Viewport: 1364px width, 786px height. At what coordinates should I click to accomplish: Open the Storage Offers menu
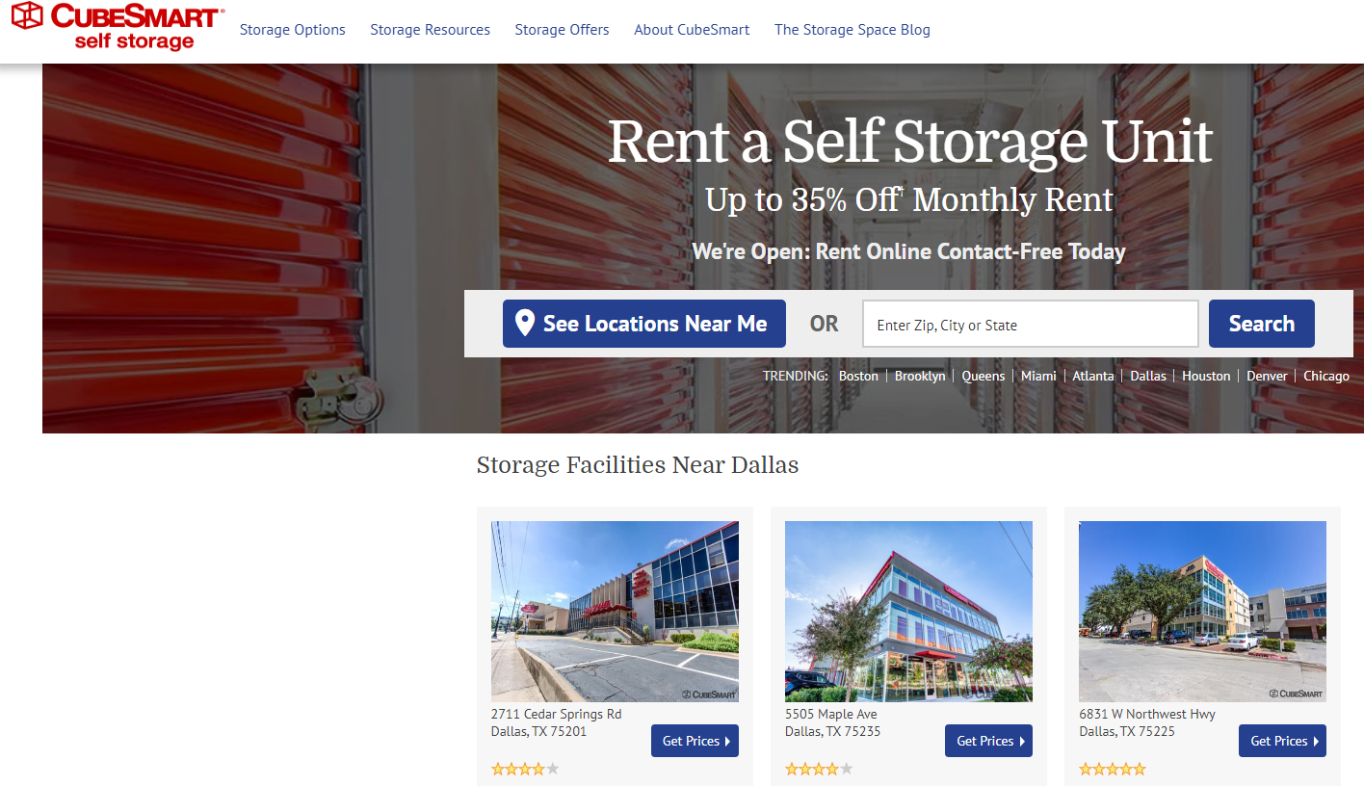[x=563, y=30]
